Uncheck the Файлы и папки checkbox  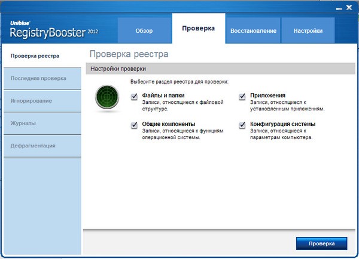[x=134, y=96]
